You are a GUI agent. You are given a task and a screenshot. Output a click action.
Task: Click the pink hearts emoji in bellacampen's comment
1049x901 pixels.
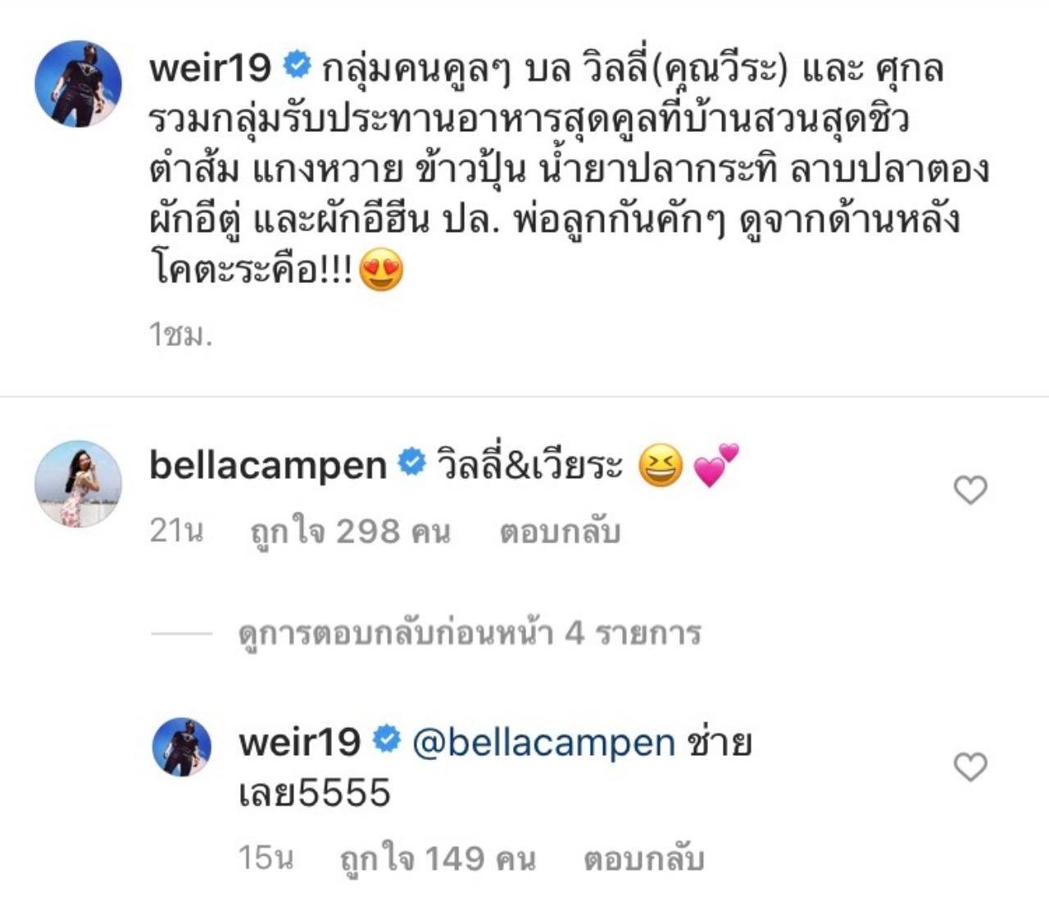coord(715,465)
